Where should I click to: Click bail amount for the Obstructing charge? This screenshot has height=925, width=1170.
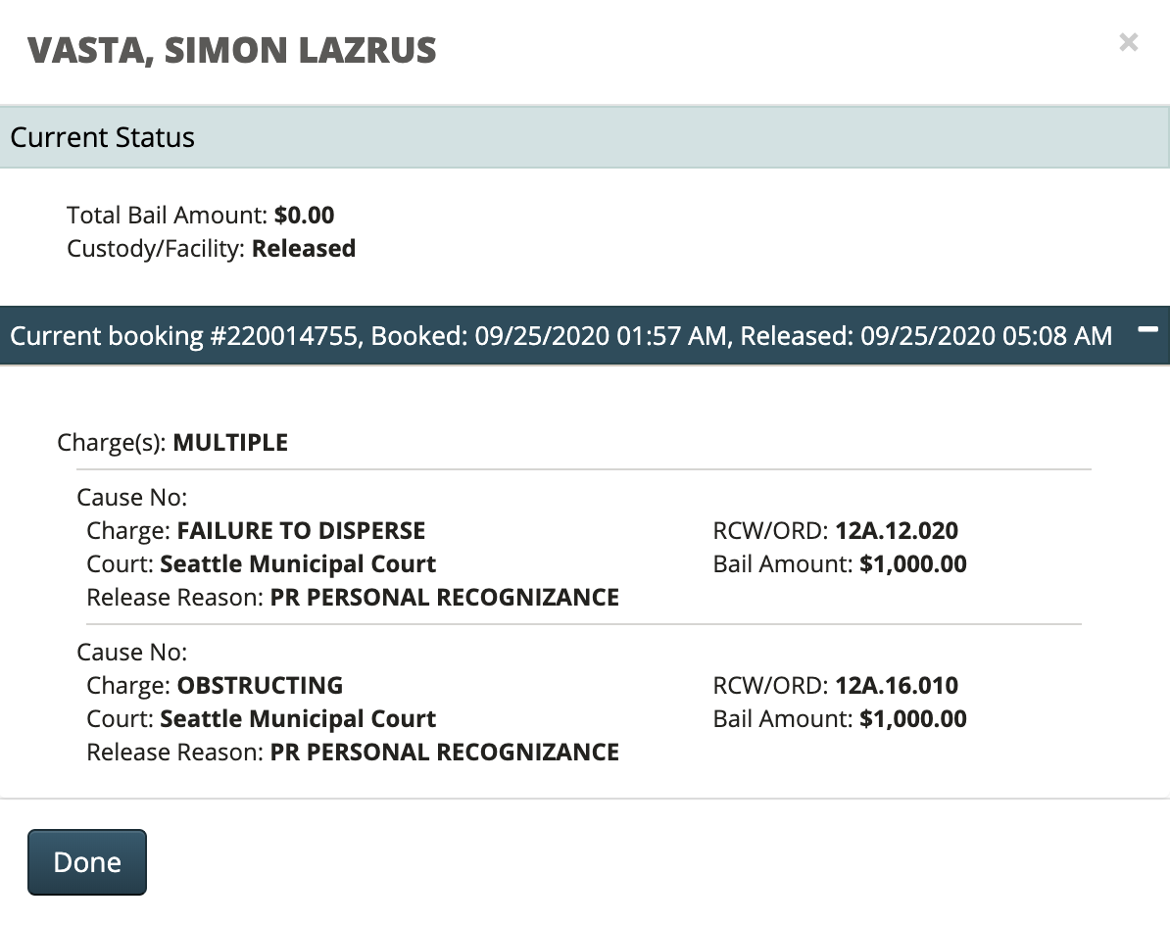point(912,719)
